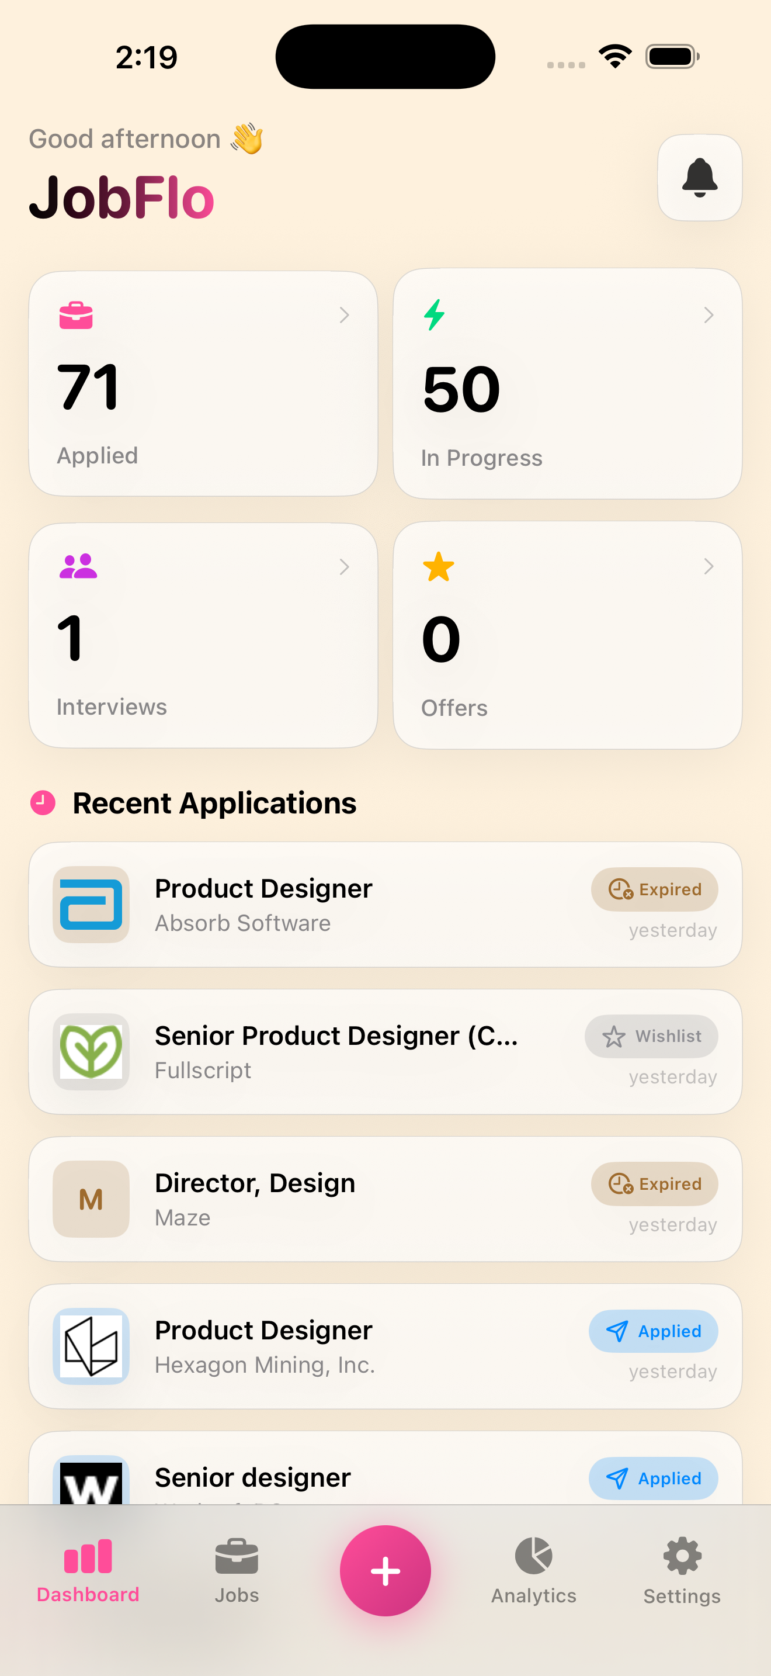Image resolution: width=771 pixels, height=1676 pixels.
Task: Tap the purple people Interviews icon
Action: (x=78, y=566)
